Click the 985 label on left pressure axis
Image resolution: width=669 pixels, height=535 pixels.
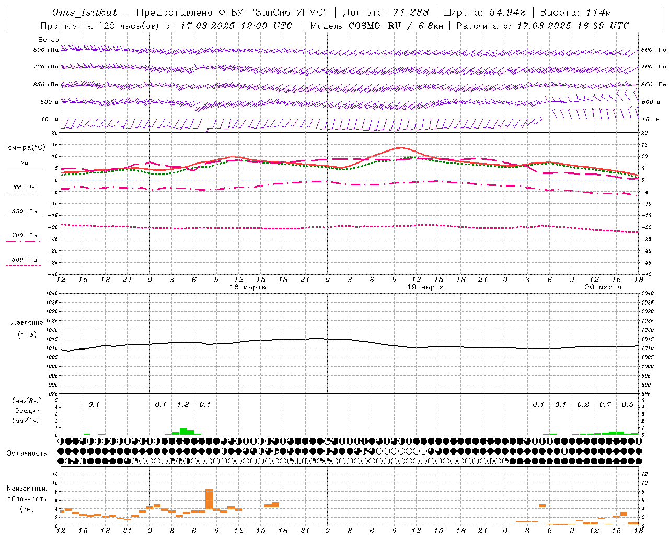pos(53,393)
